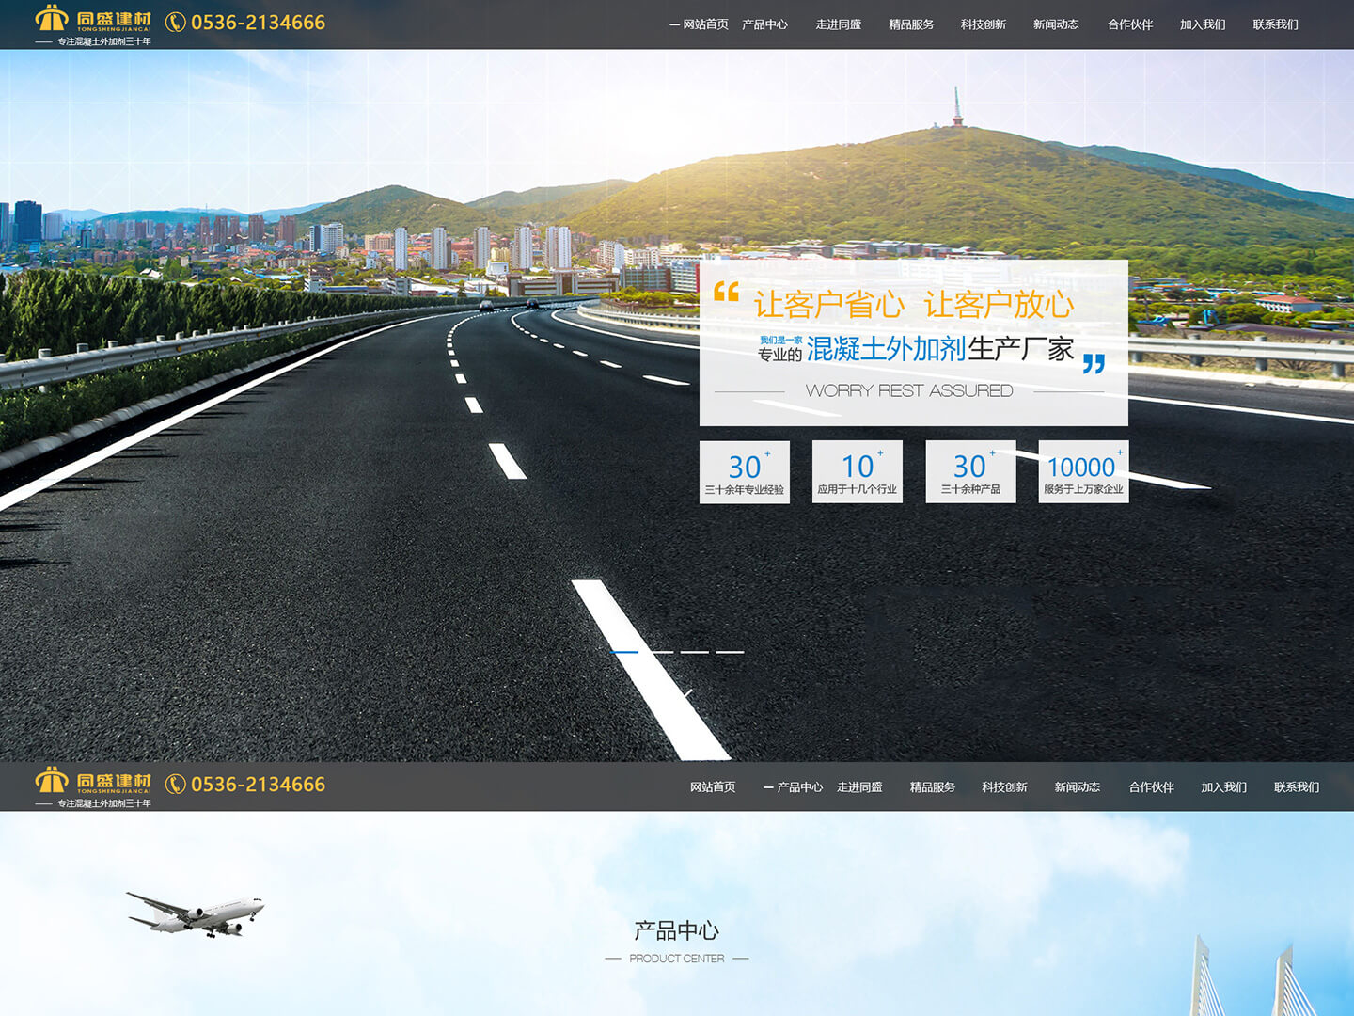Click the Tongsheng logo in the lower navigation bar

(92, 786)
